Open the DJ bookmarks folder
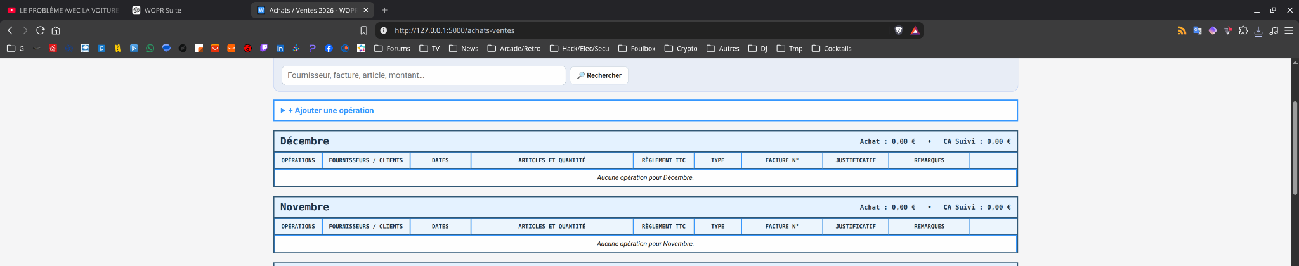The height and width of the screenshot is (266, 1299). pos(758,48)
